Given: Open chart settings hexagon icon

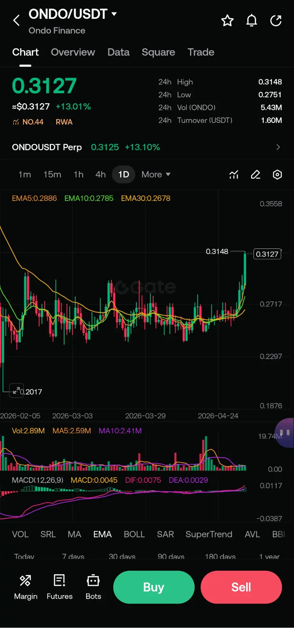Looking at the screenshot, I should (277, 175).
